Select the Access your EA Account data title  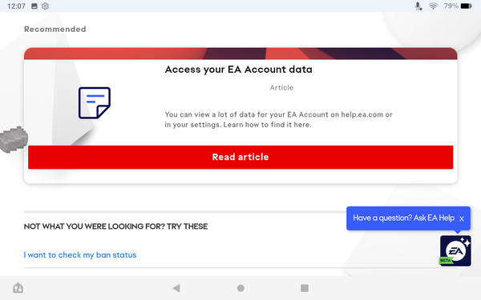tap(239, 70)
